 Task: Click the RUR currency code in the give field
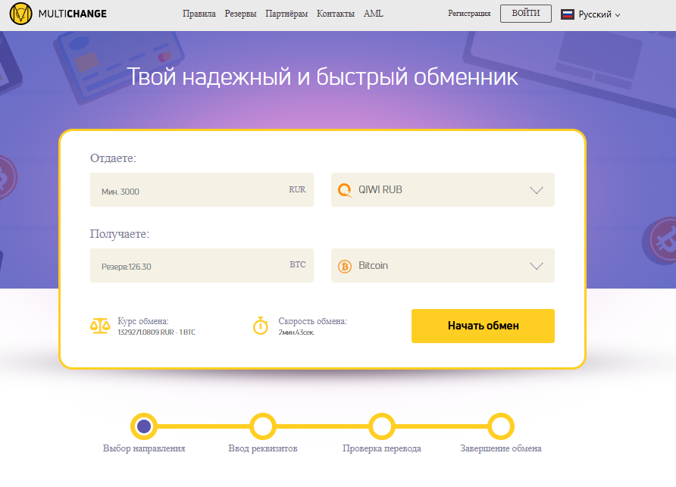tap(297, 189)
